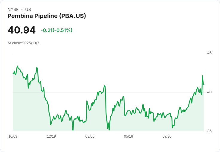This screenshot has height=152, width=220.
Task: Select the 05/16 date label
Action: click(128, 136)
